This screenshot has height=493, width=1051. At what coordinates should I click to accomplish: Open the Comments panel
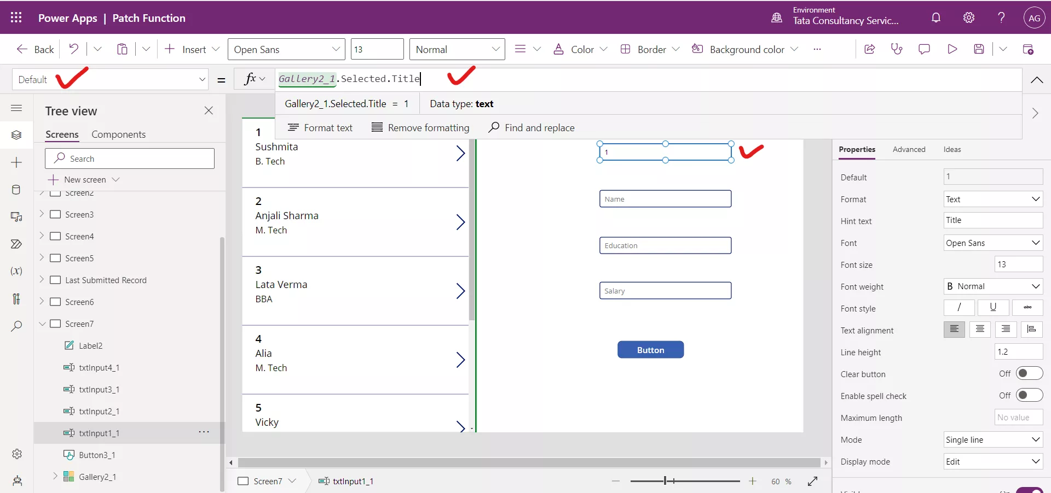[x=924, y=49]
